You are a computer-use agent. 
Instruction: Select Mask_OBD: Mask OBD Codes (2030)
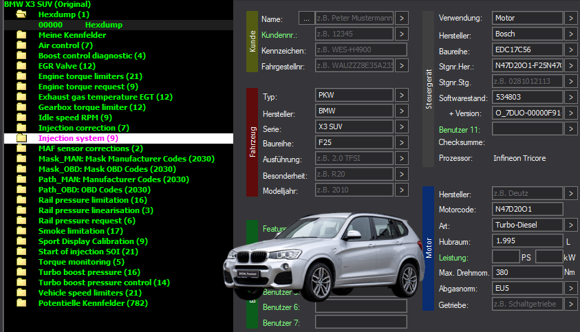point(107,169)
